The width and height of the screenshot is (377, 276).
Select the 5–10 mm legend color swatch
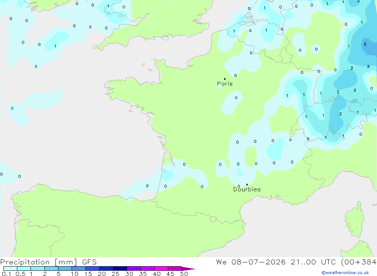click(65, 268)
